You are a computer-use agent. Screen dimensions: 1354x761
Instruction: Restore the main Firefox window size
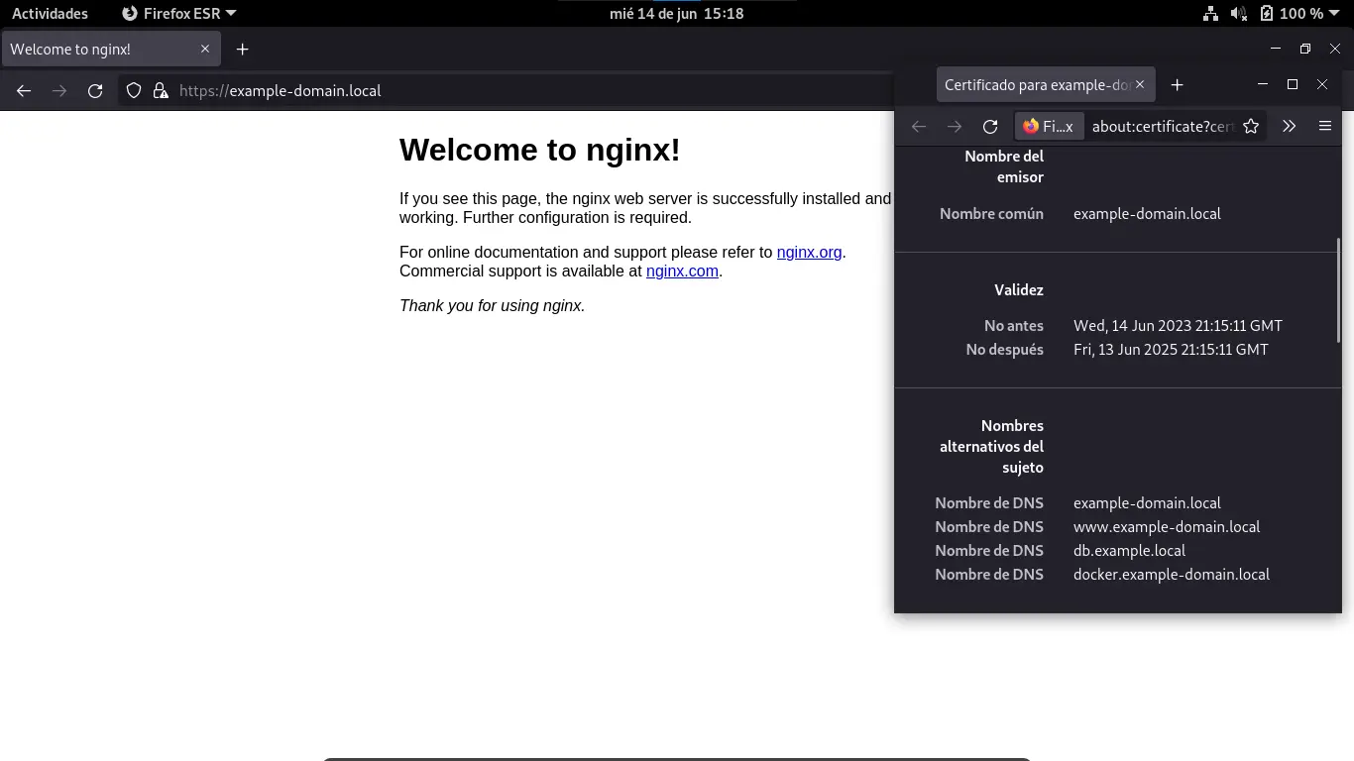(1305, 49)
